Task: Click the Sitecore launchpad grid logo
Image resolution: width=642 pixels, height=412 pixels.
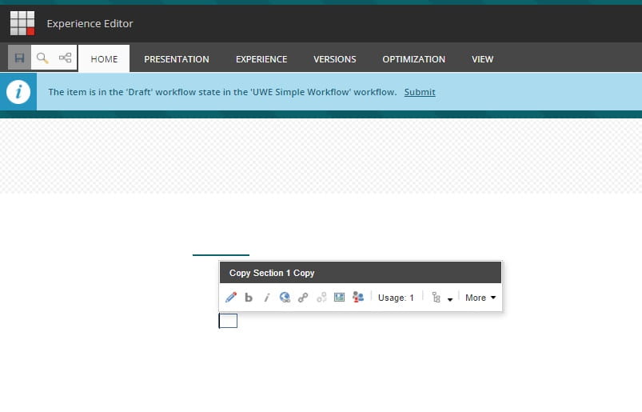Action: tap(22, 24)
